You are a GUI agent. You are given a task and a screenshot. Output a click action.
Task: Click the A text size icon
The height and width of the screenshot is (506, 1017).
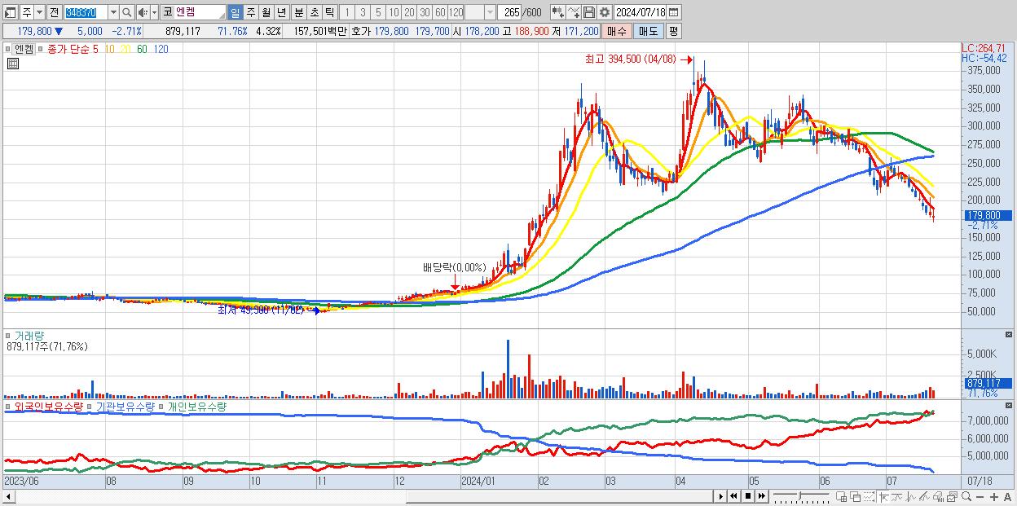pyautogui.click(x=1008, y=497)
